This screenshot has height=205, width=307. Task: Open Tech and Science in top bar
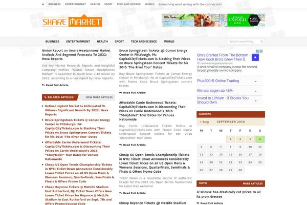point(128,4)
